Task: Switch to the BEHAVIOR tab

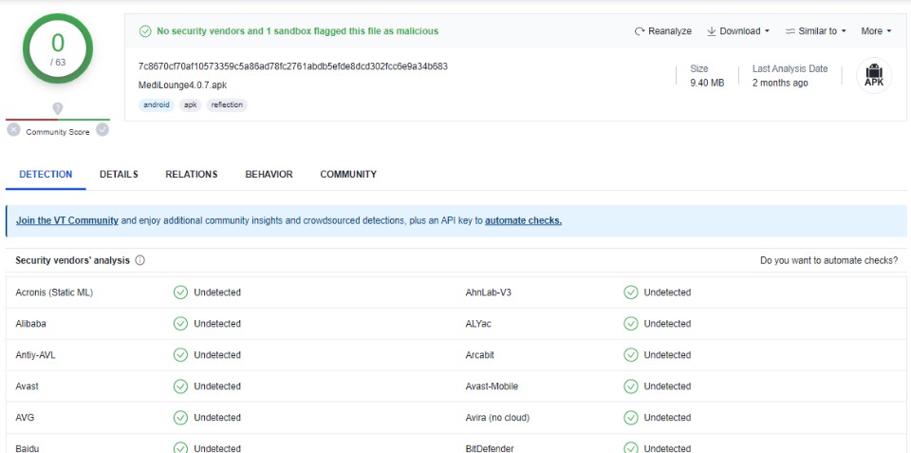Action: tap(269, 174)
